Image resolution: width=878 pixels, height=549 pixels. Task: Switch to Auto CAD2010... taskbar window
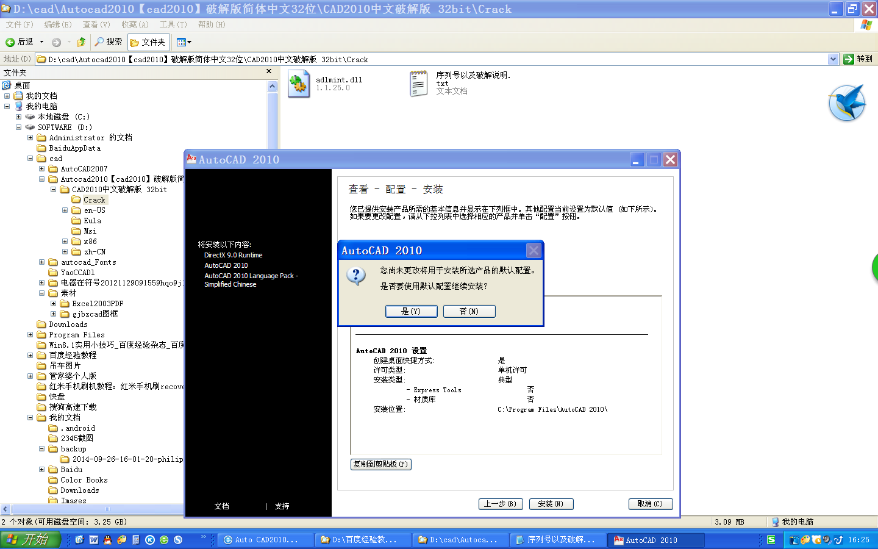pyautogui.click(x=266, y=540)
